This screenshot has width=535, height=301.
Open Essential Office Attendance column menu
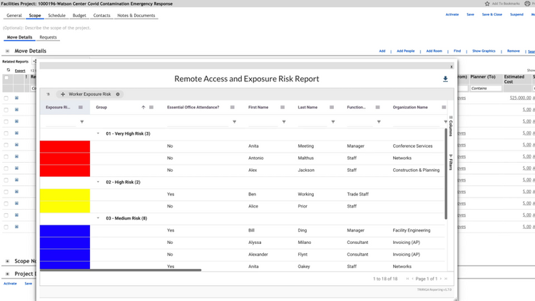point(233,107)
